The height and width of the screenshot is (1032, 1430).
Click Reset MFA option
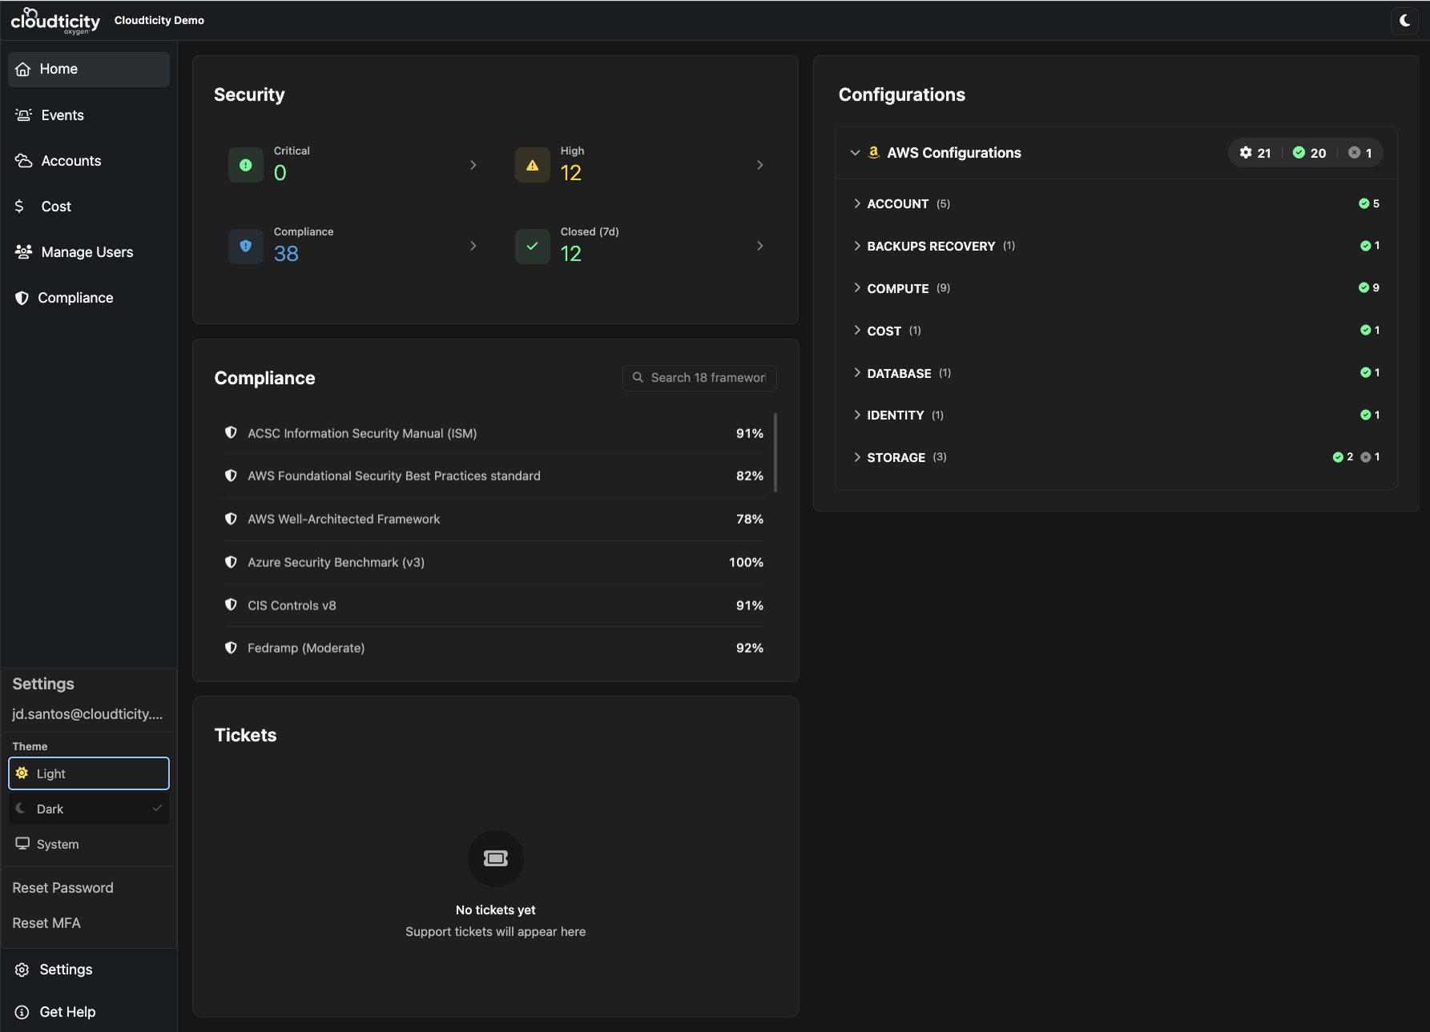click(x=46, y=923)
